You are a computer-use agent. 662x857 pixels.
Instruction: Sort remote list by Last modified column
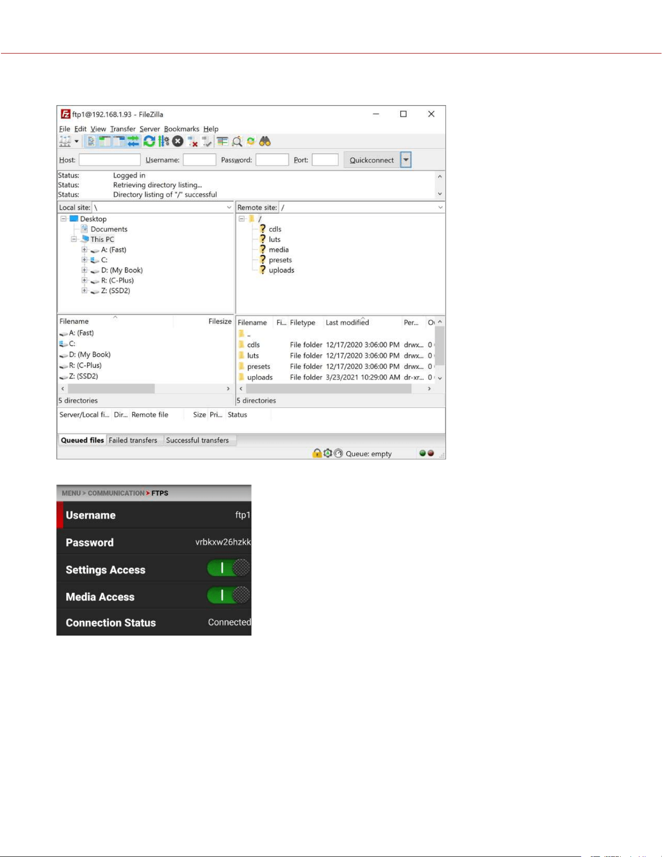pyautogui.click(x=347, y=322)
